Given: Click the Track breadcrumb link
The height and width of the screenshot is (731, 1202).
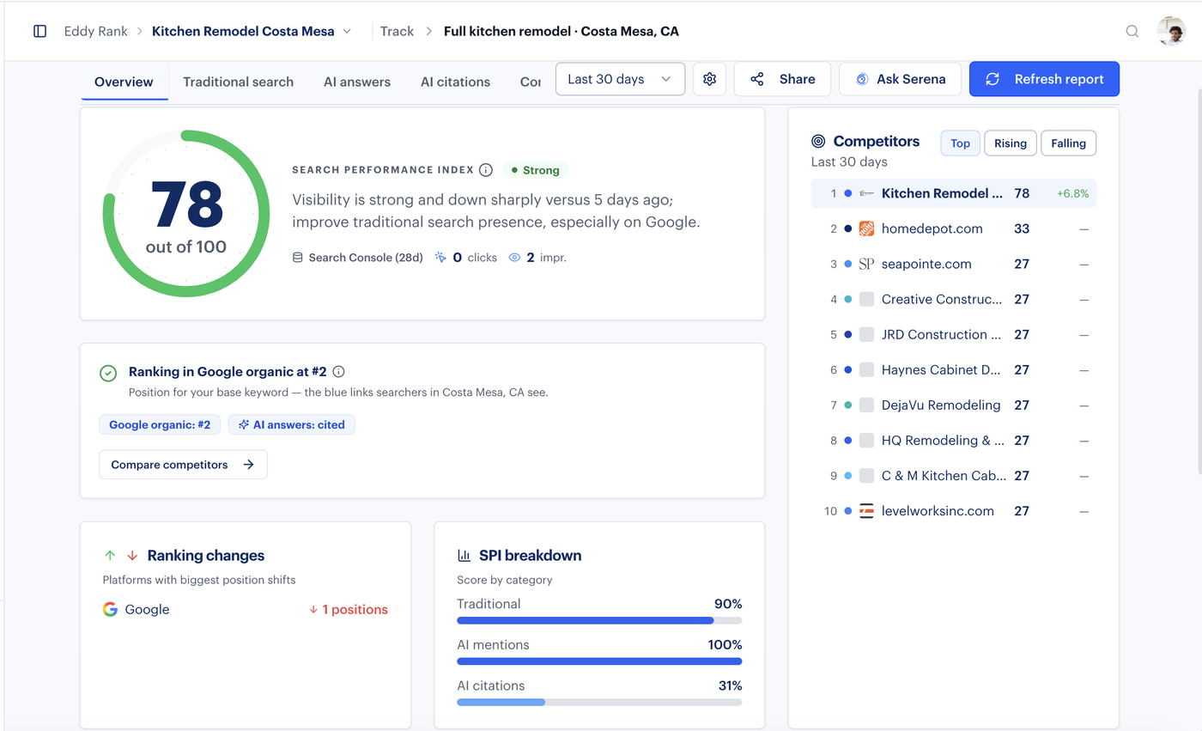Looking at the screenshot, I should coord(397,31).
